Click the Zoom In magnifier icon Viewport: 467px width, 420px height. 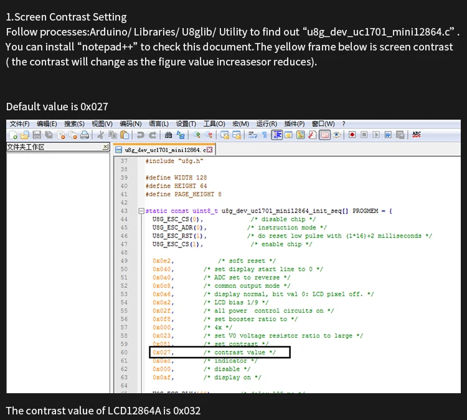click(197, 135)
